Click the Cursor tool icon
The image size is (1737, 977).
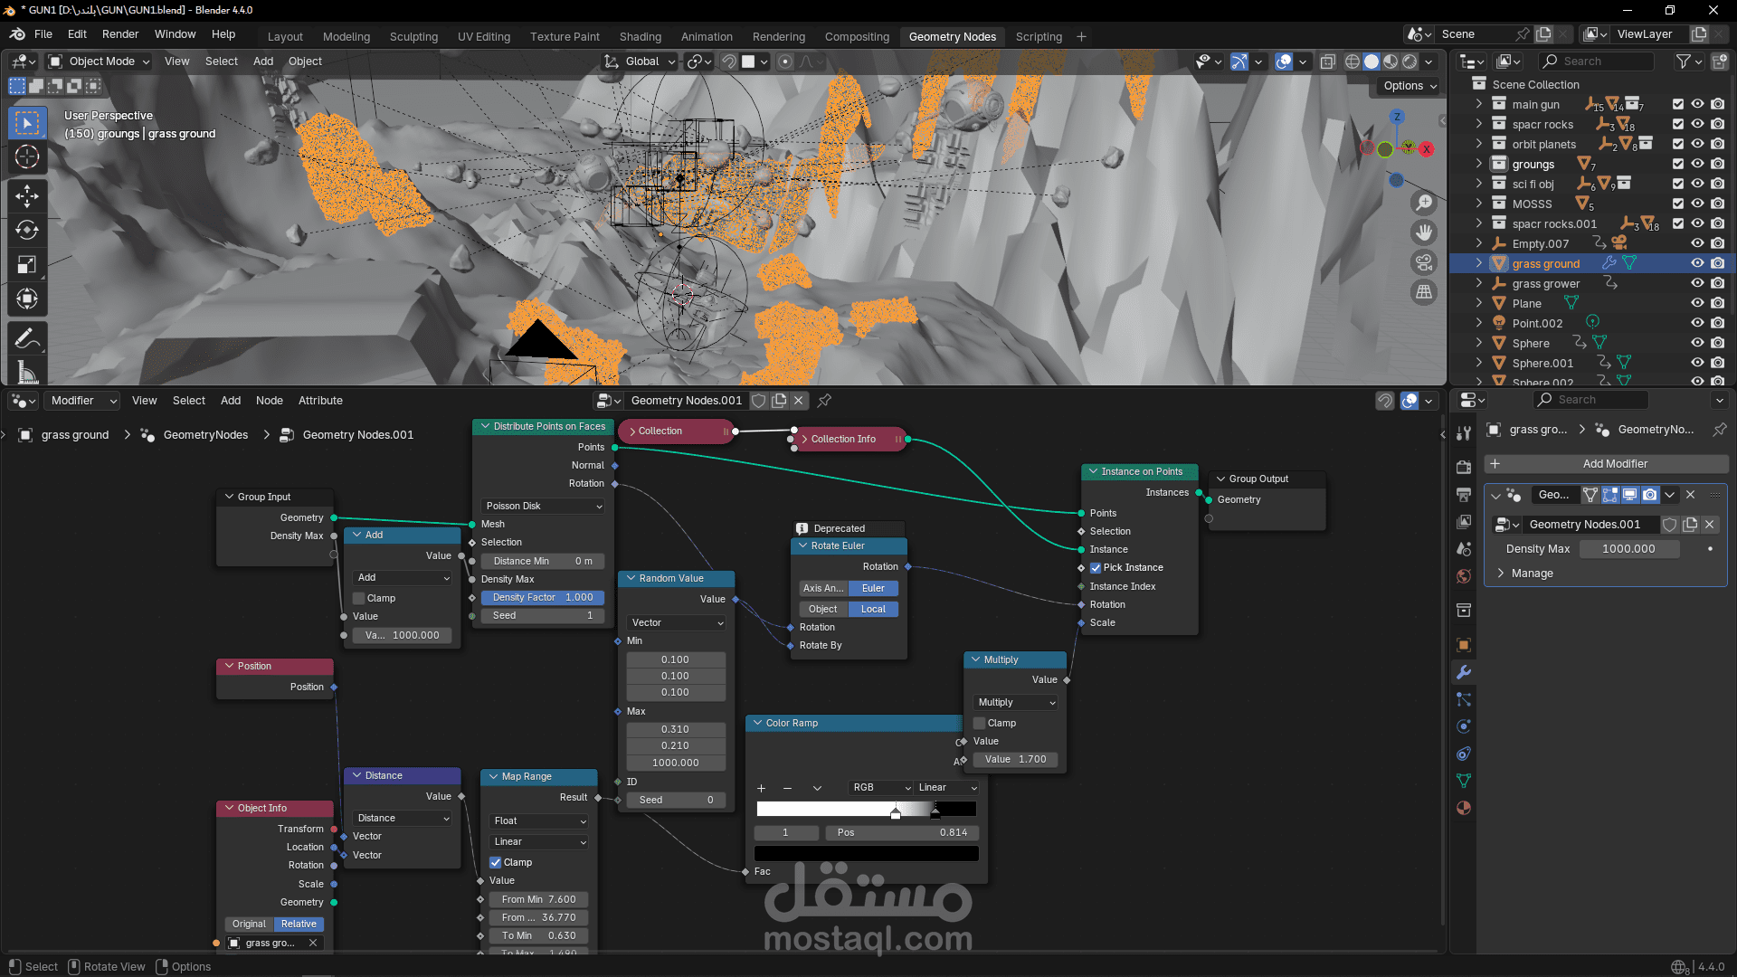click(27, 157)
